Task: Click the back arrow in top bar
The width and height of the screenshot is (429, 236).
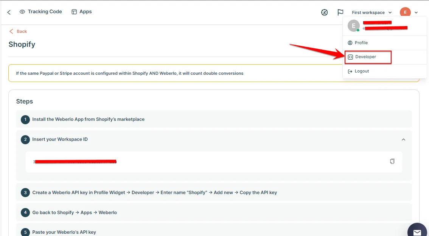Action: [9, 12]
